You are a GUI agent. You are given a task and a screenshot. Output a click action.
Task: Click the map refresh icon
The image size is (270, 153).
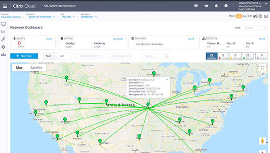263,74
